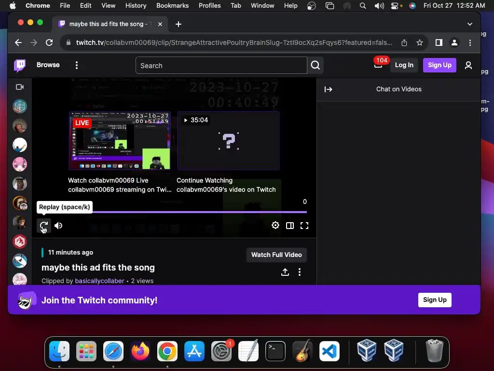Viewport: 494px width, 371px height.
Task: Open the volume menu bar control
Action: coord(379,5)
